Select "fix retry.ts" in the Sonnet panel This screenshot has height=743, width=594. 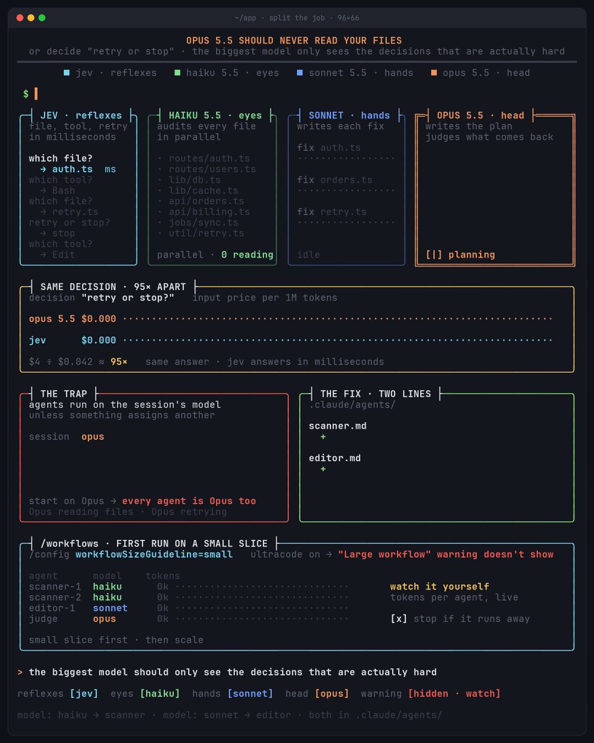click(x=332, y=212)
